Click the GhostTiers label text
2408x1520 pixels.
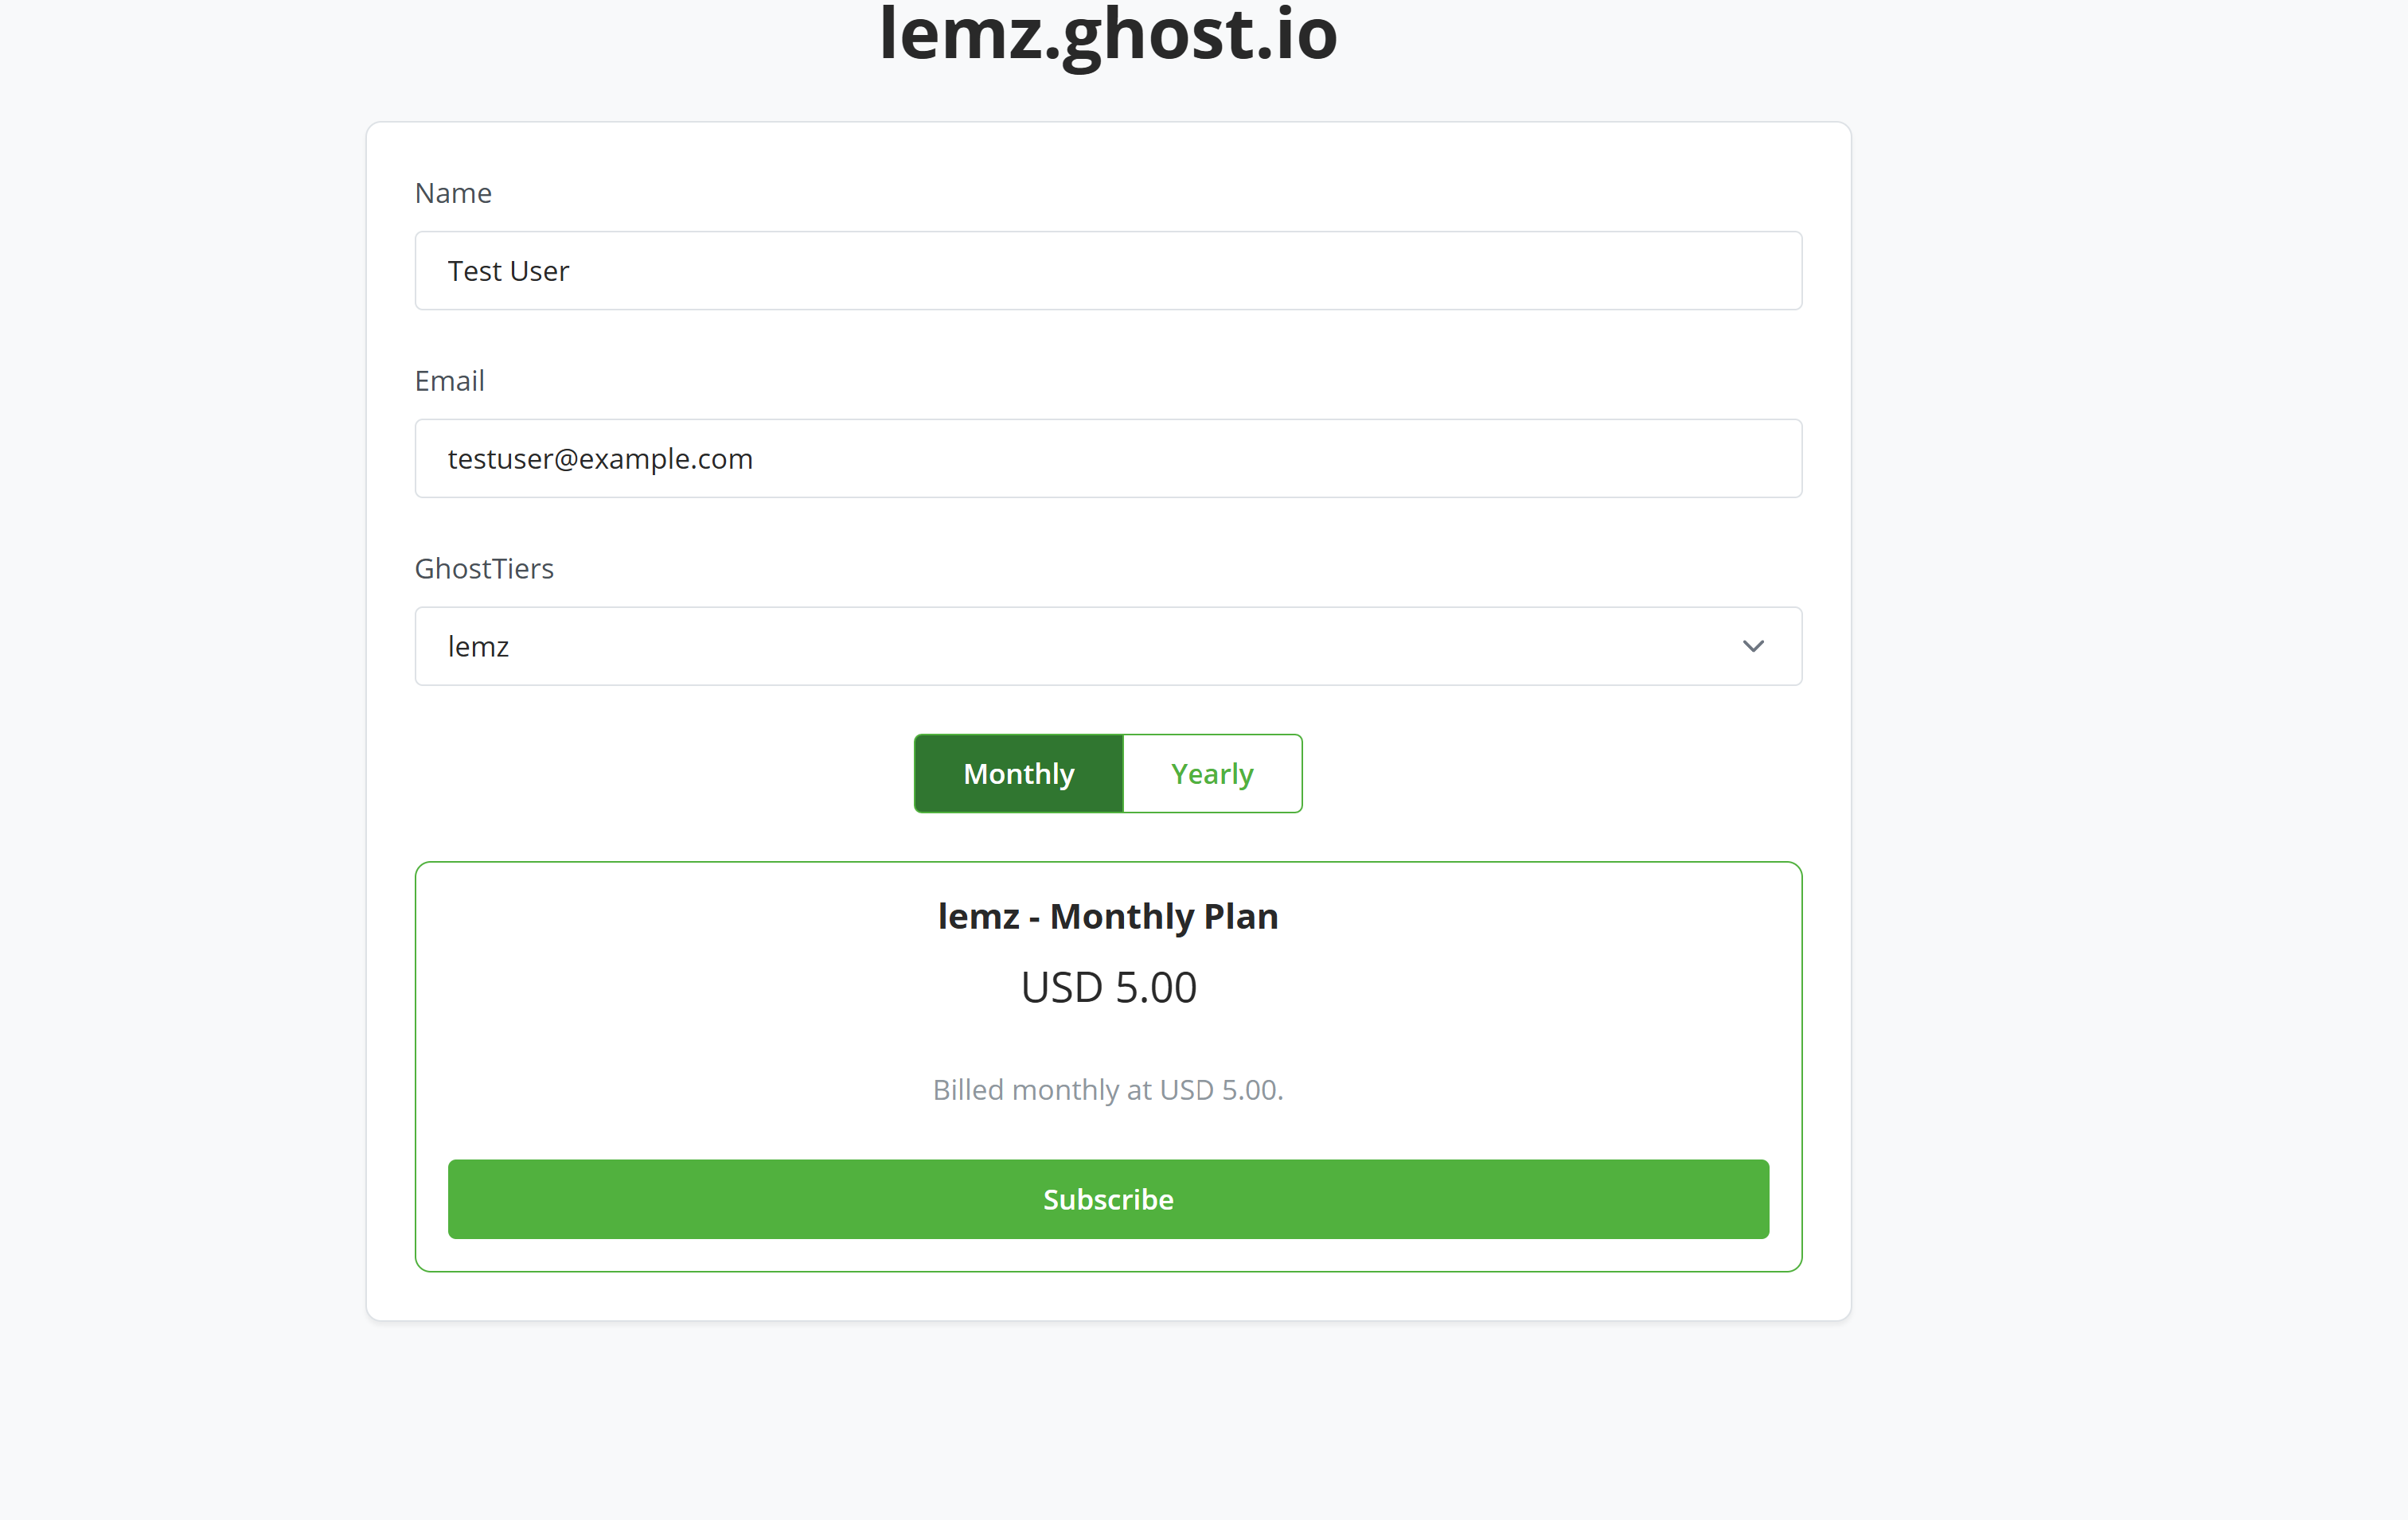[x=484, y=568]
